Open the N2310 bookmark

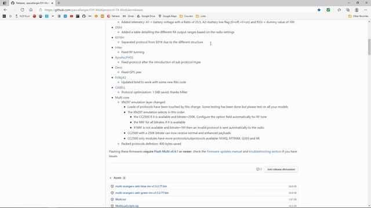pos(23,16)
